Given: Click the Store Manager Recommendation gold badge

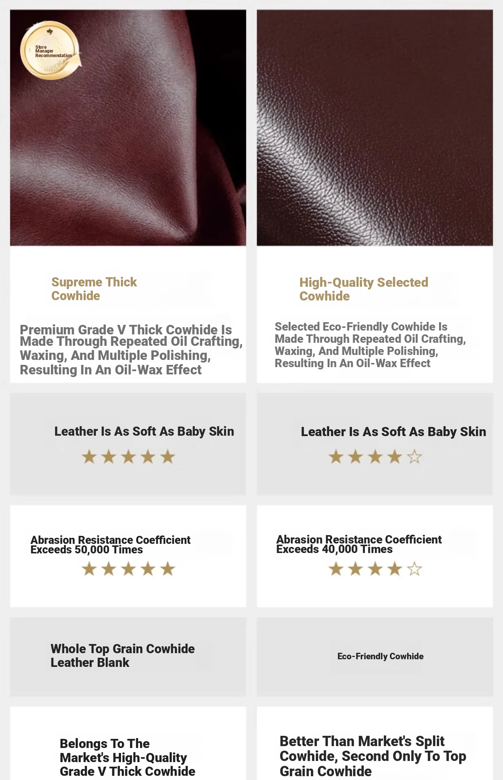Looking at the screenshot, I should [51, 50].
